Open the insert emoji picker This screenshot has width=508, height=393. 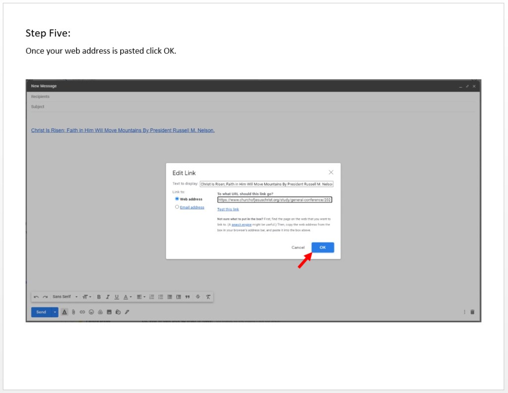point(91,312)
